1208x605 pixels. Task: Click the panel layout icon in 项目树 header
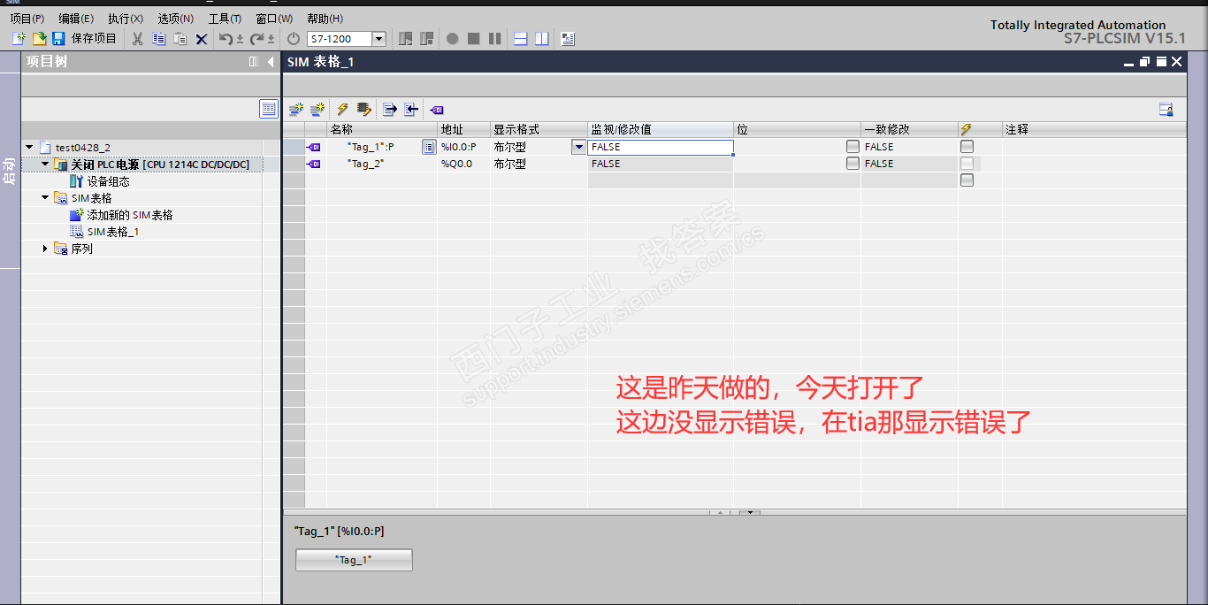click(254, 62)
